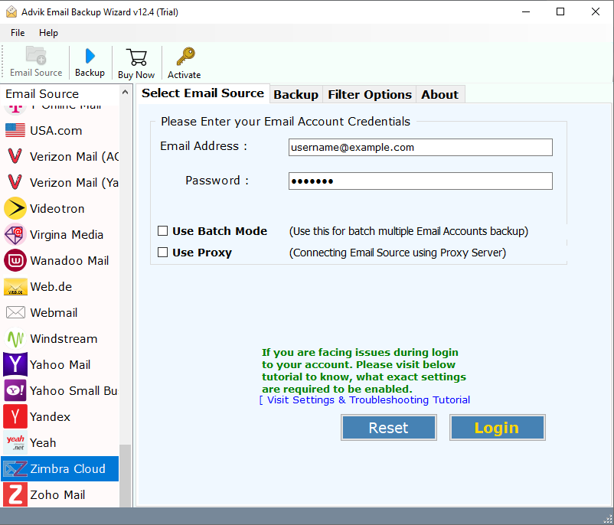Click the Backup play arrow icon

90,56
